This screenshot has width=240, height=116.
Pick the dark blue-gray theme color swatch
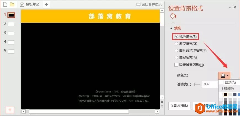(x=235, y=94)
